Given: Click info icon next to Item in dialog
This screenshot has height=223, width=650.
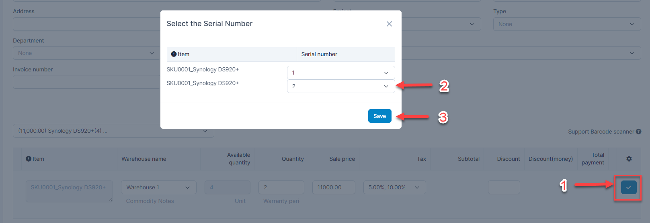Looking at the screenshot, I should 174,54.
